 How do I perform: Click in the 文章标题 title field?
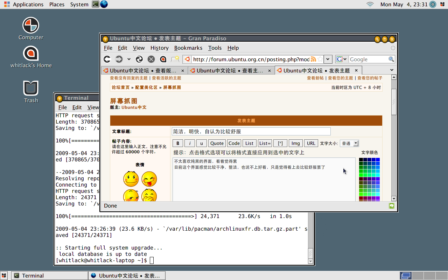pos(251,132)
